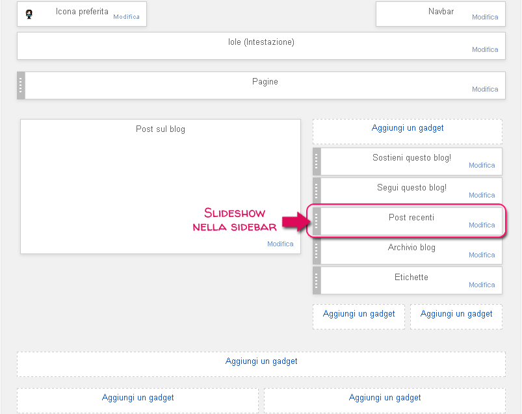The height and width of the screenshot is (414, 522).
Task: Click the drag handle on Sostieni questo blog!
Action: [317, 161]
